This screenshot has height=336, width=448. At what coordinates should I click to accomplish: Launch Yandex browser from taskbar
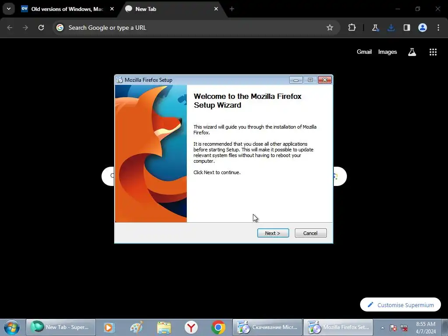pyautogui.click(x=191, y=327)
